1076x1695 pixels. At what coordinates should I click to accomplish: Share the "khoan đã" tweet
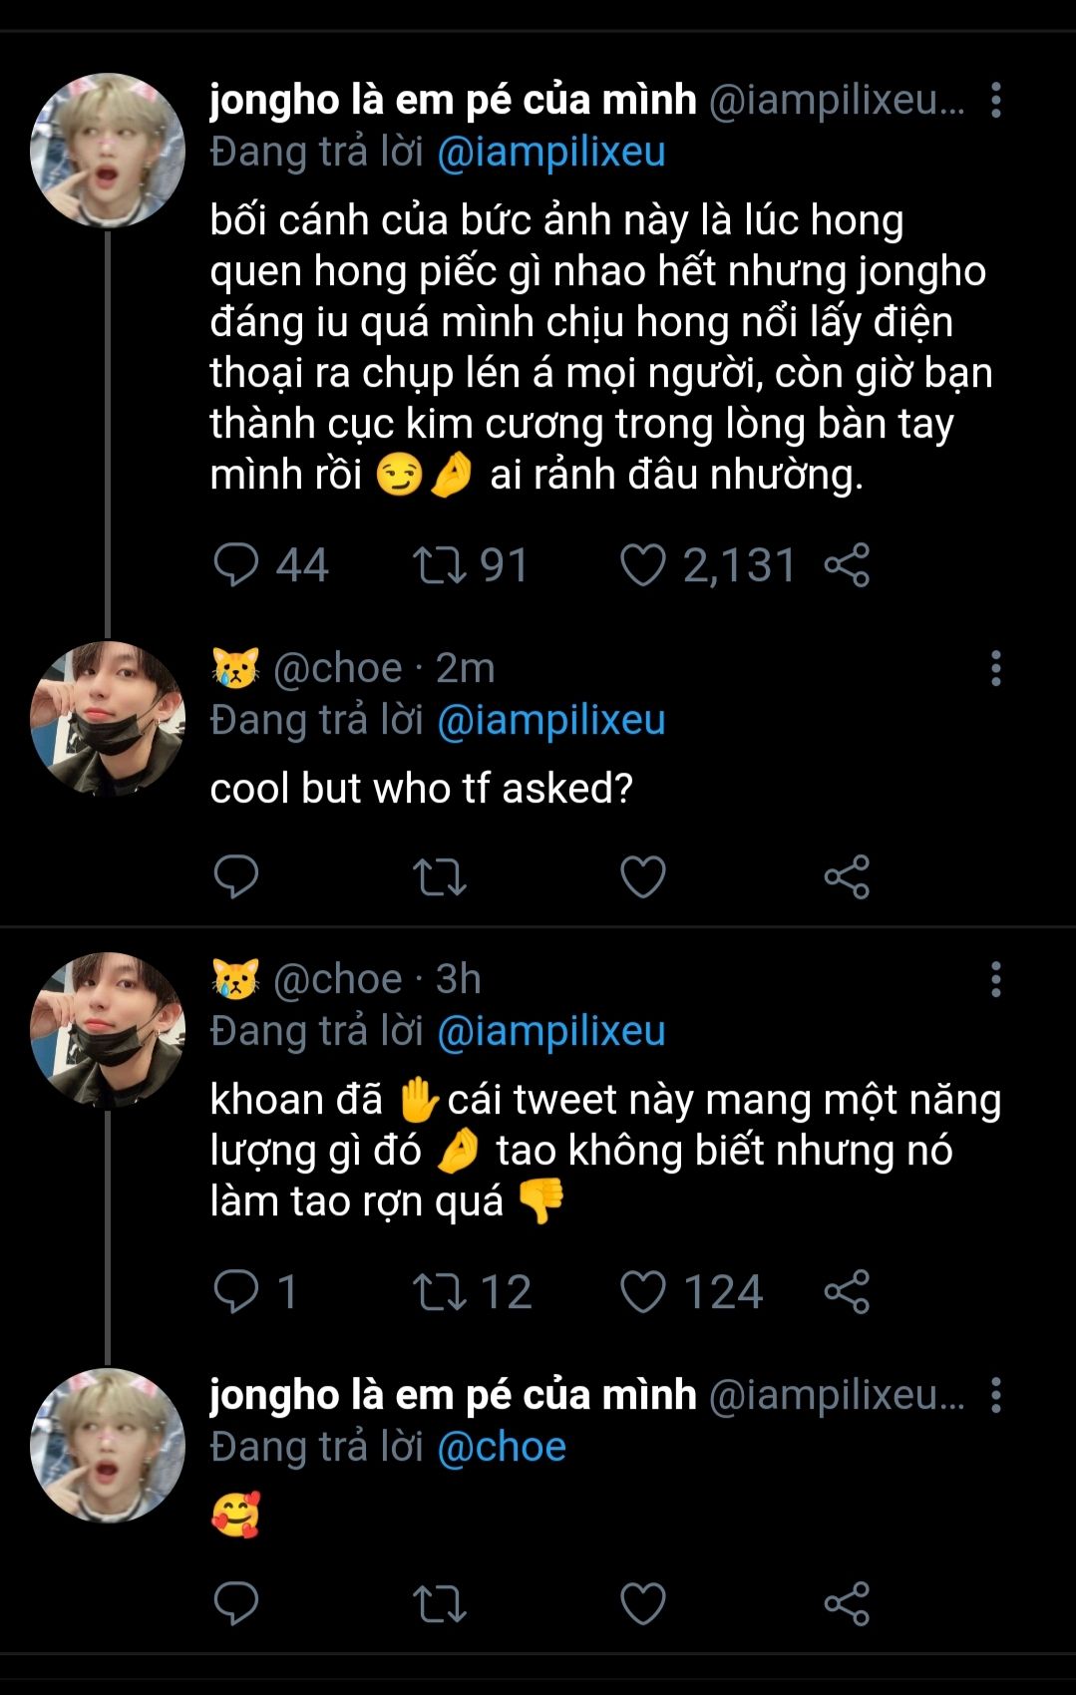pyautogui.click(x=847, y=1292)
